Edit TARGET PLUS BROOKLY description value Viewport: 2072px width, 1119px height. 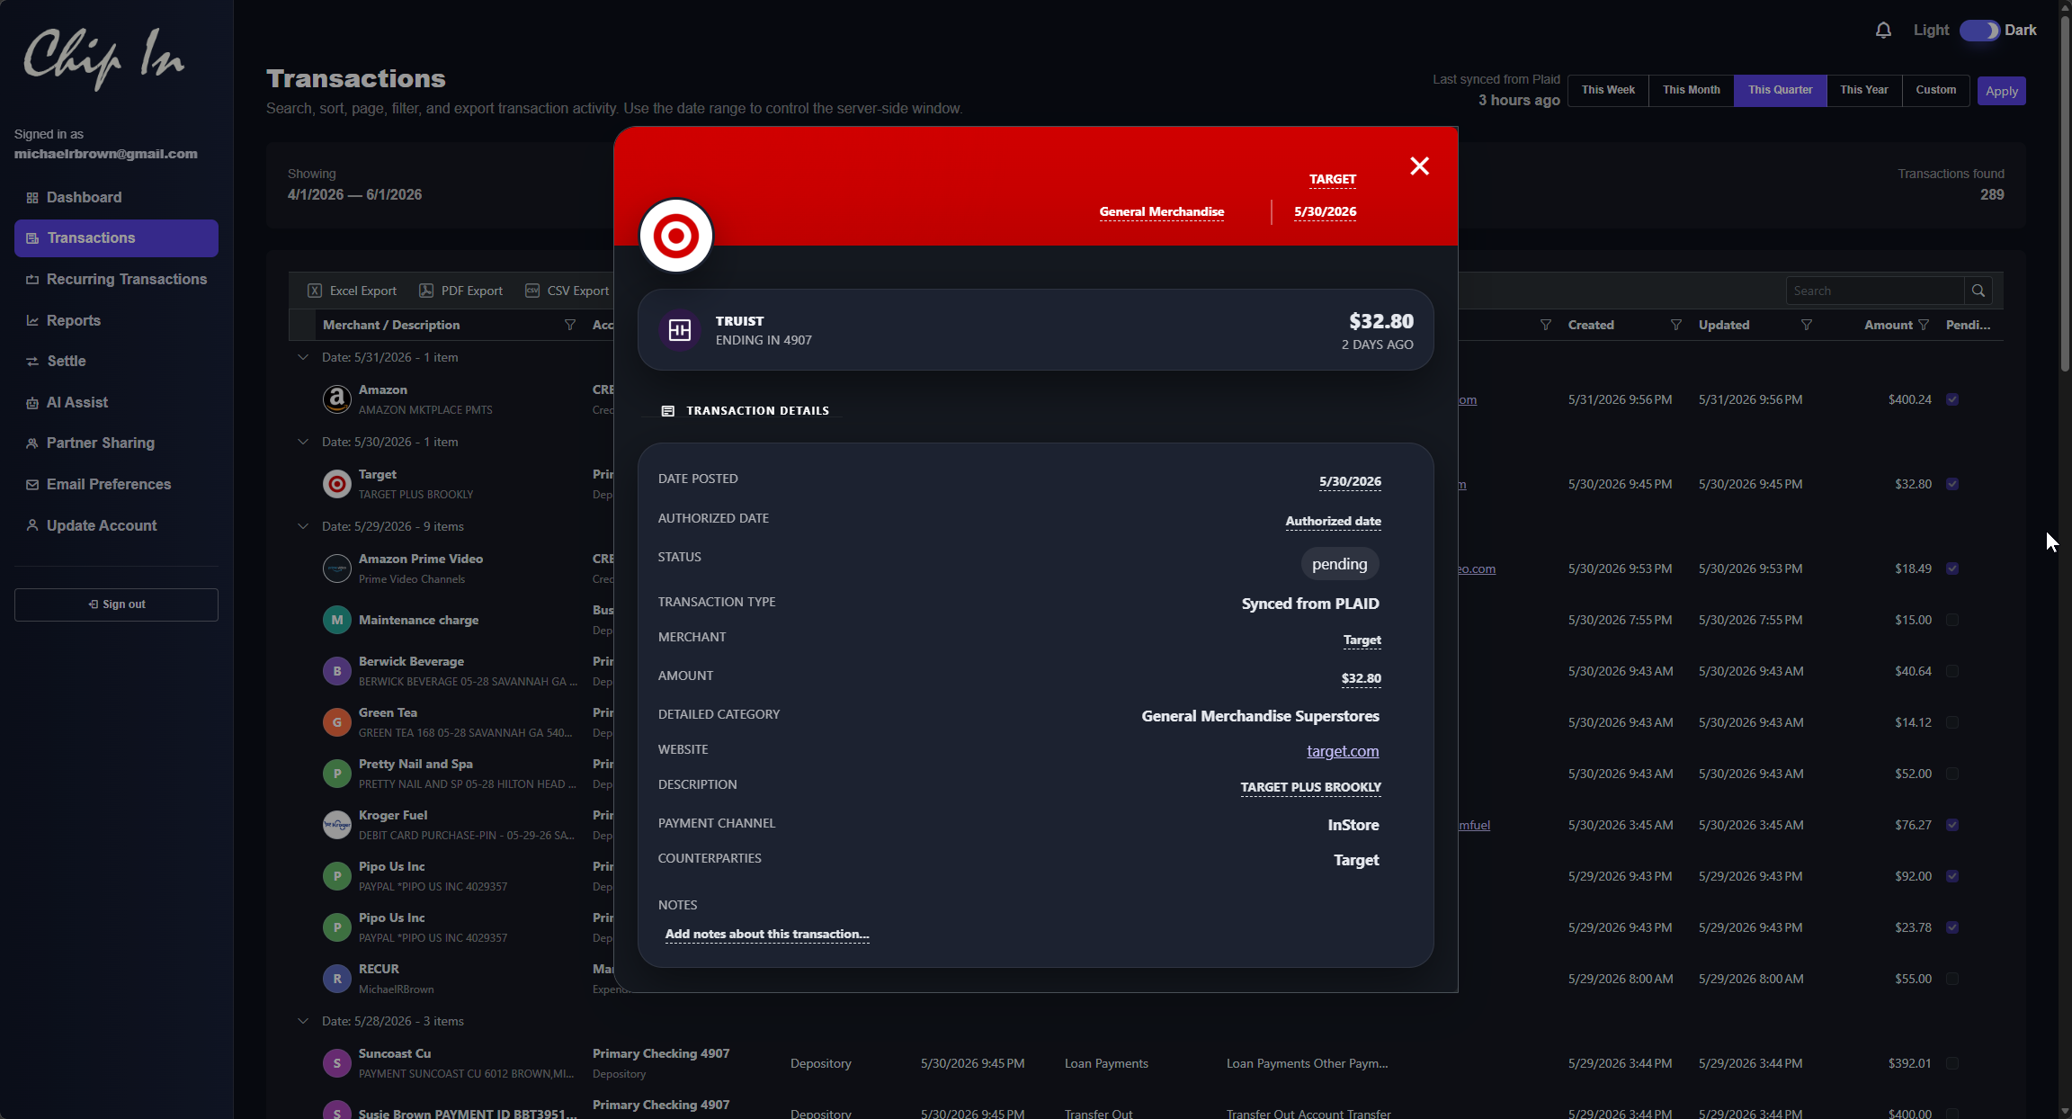click(1311, 788)
